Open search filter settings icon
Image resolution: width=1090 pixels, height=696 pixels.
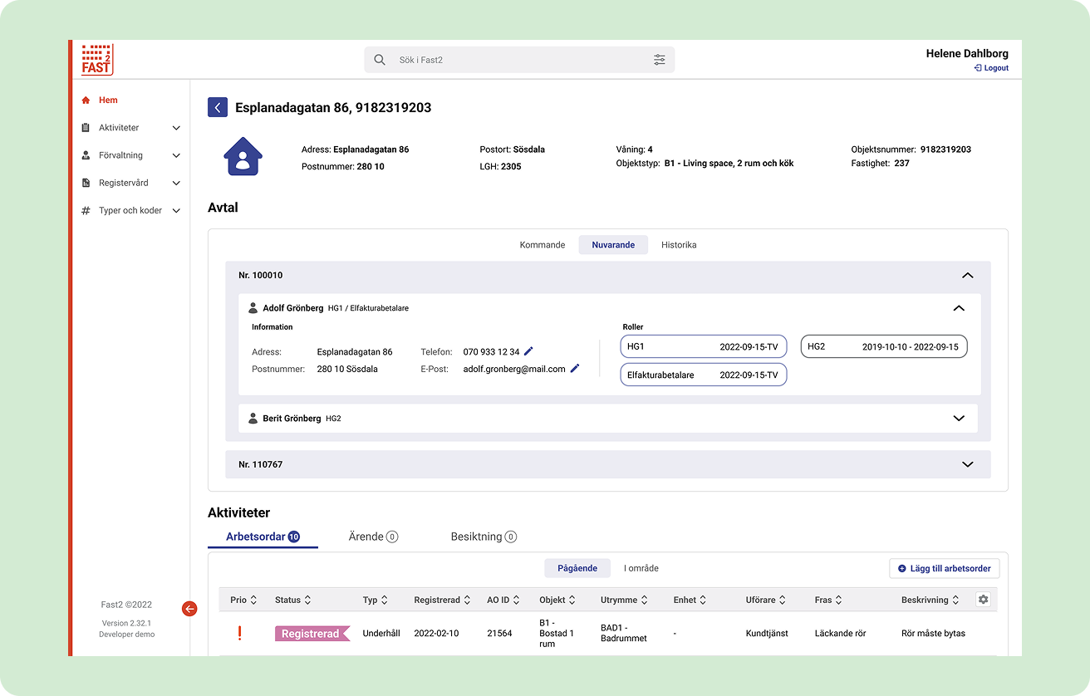[x=660, y=60]
